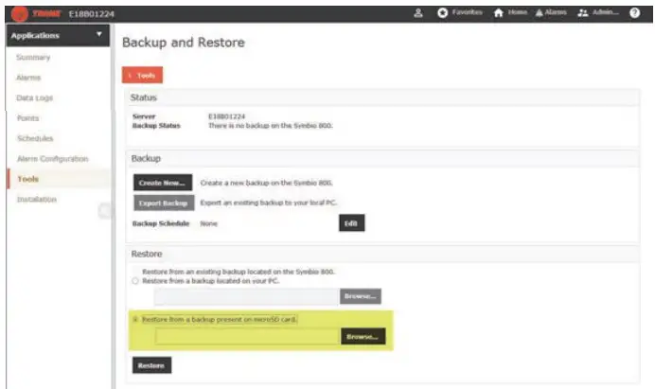Click Backup Schedule value 'None'

[209, 223]
